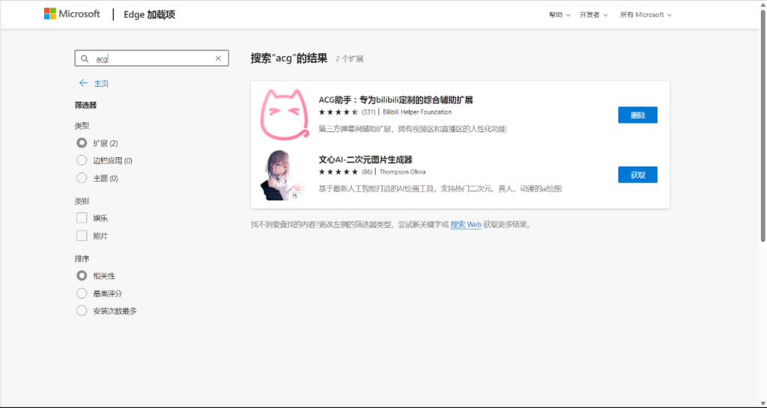Image resolution: width=767 pixels, height=408 pixels.
Task: Open the 搜索 Web link
Action: tap(466, 225)
